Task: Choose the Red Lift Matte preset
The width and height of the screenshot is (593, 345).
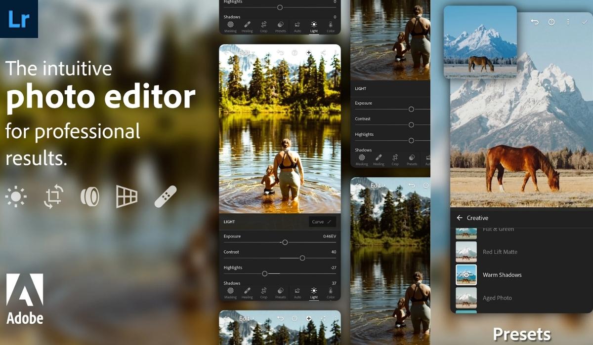Action: (x=501, y=252)
